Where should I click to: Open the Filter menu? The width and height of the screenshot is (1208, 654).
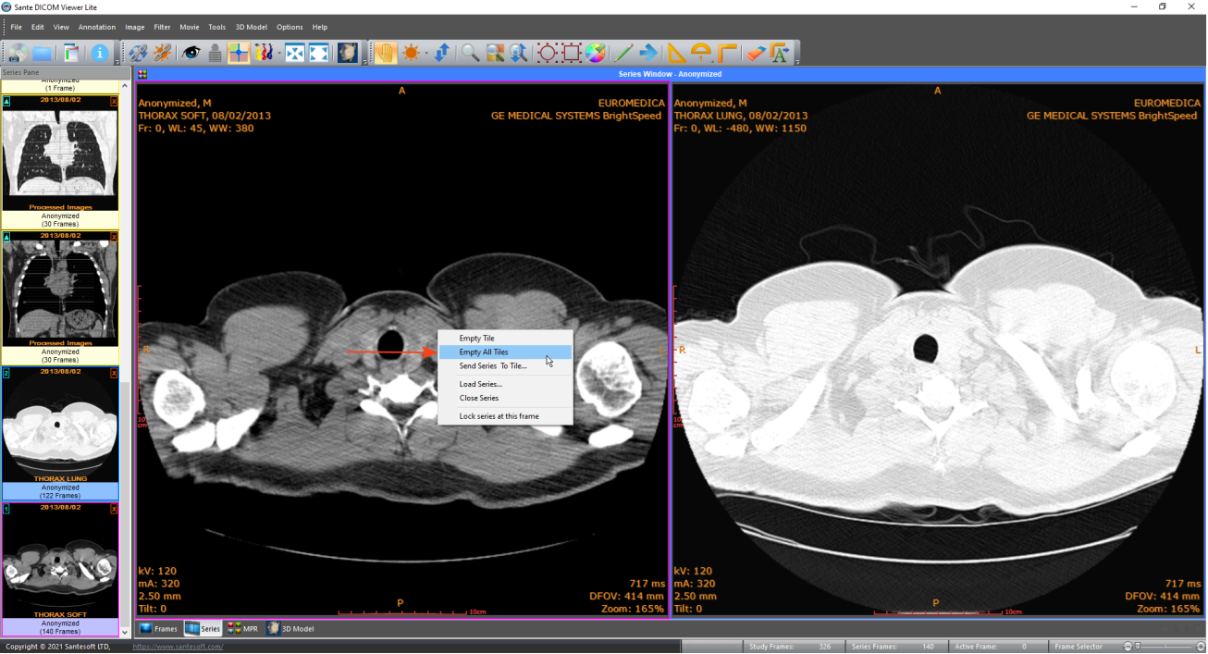162,27
